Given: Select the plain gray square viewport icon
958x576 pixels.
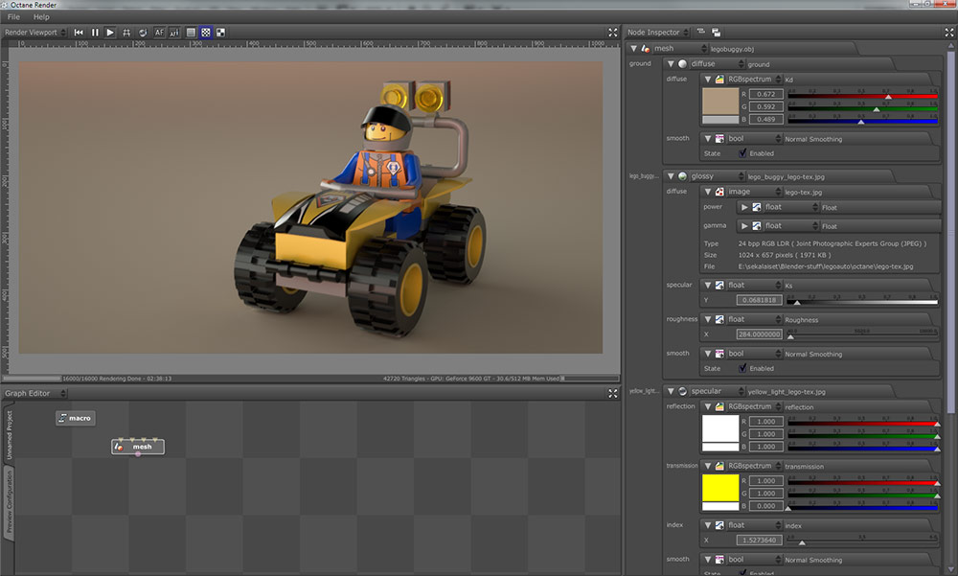Looking at the screenshot, I should coord(191,33).
